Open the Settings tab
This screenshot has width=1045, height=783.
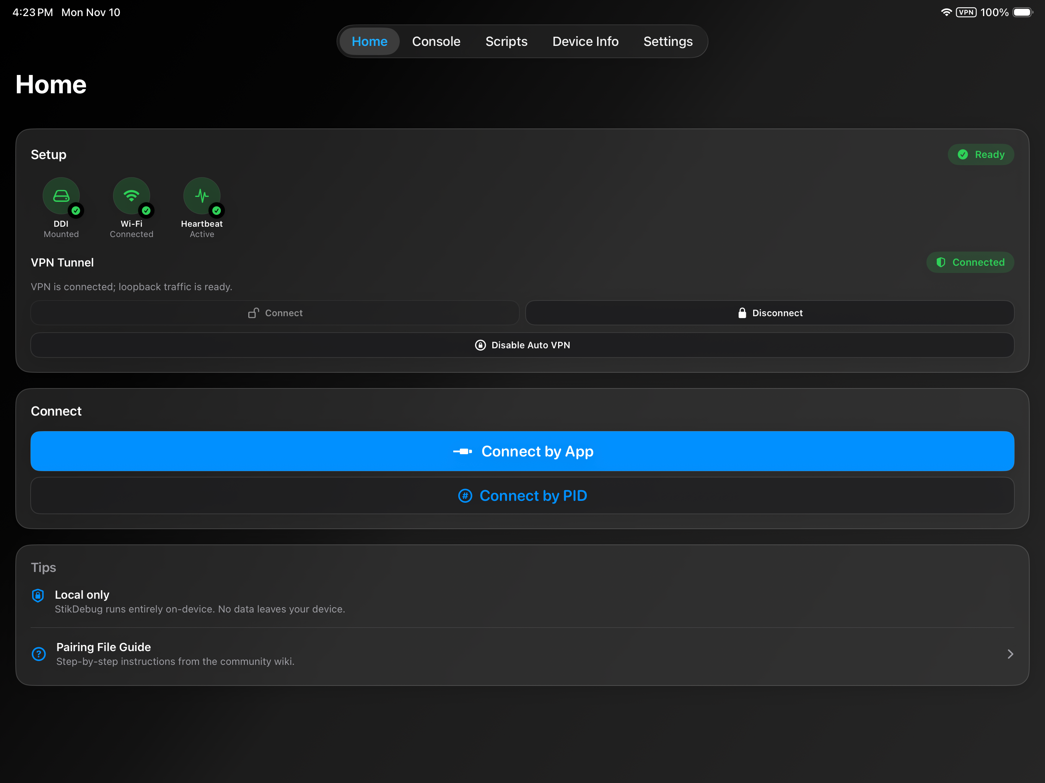coord(667,42)
